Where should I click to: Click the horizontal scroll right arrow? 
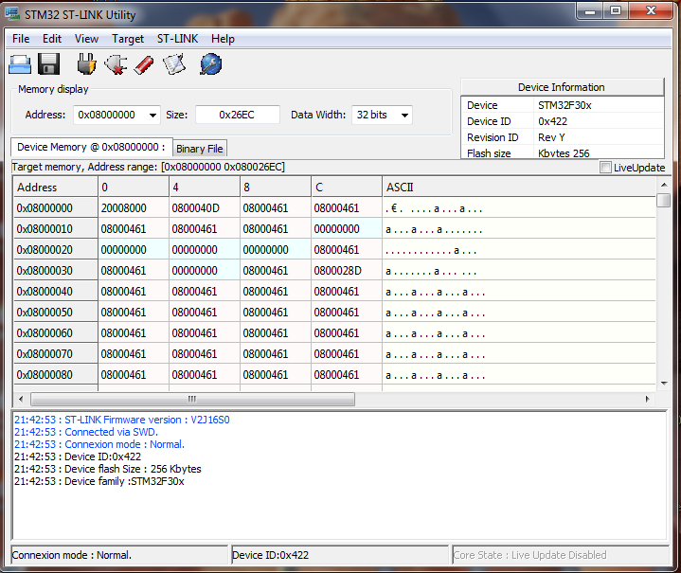[x=648, y=399]
